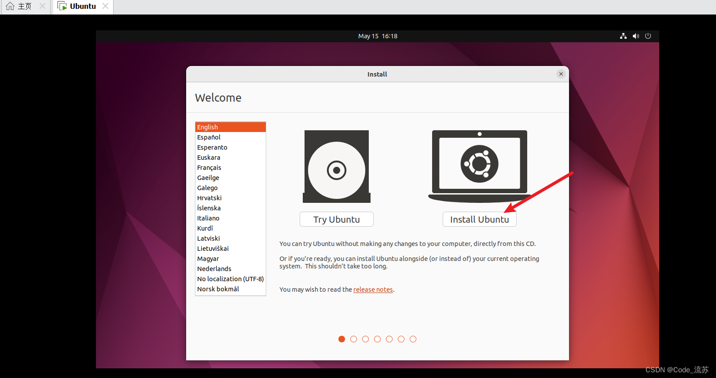Screen dimensions: 716x378
Task: Select Español in the language list
Action: click(231, 137)
